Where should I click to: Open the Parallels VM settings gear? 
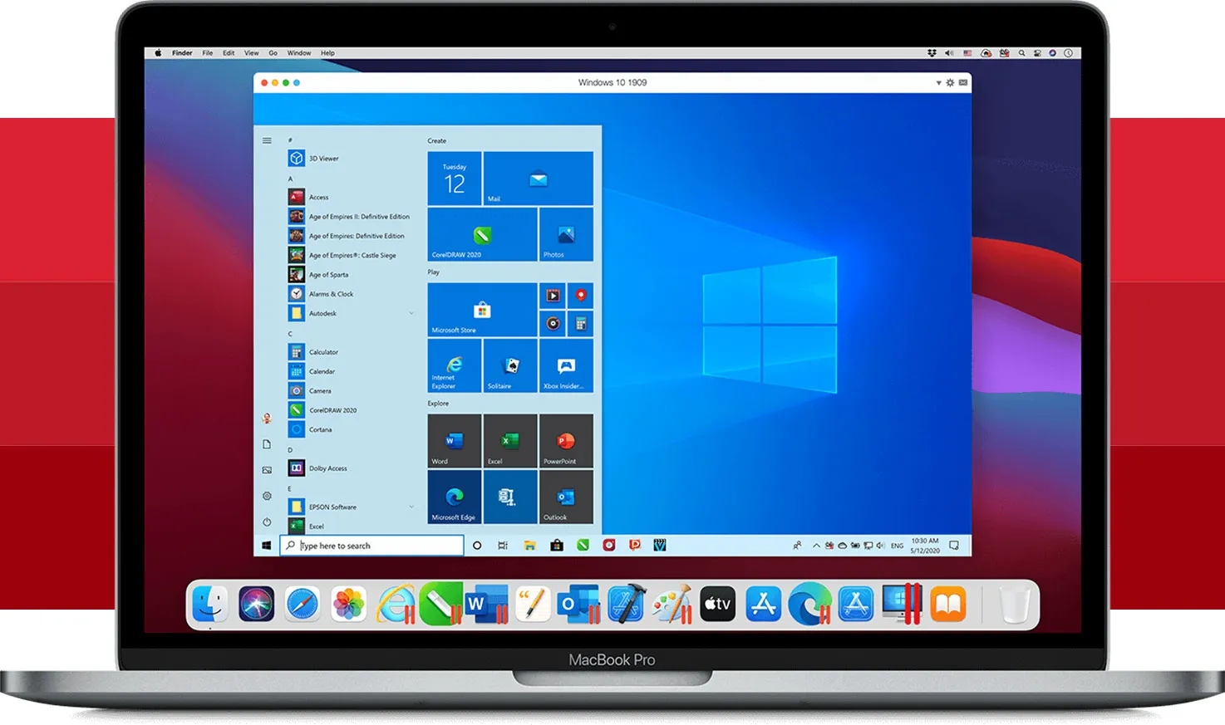[x=950, y=83]
